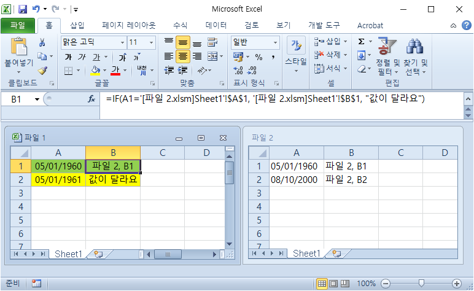Image resolution: width=474 pixels, height=291 pixels.
Task: Click the Undo arrow icon
Action: (36, 9)
